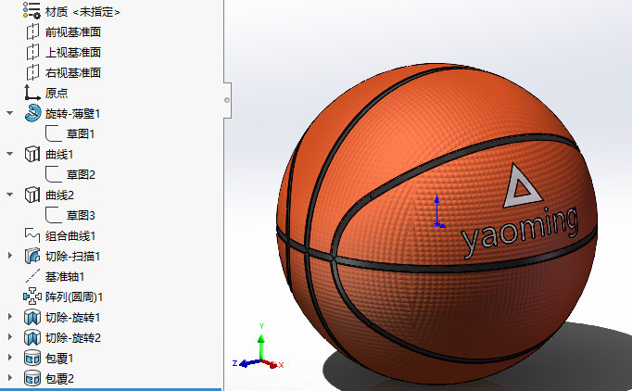Screen dimensions: 632x391
Task: Click the 曲线1 curve icon
Action: (32, 154)
